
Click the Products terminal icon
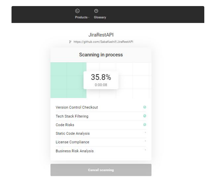[81, 11]
